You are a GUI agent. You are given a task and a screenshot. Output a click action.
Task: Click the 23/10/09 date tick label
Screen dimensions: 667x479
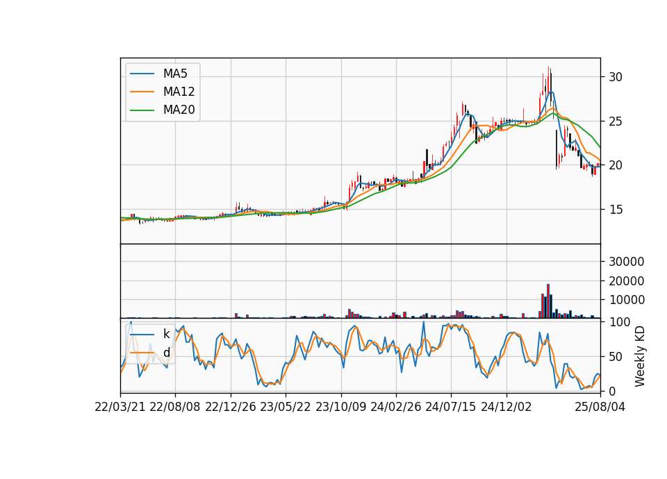(340, 407)
